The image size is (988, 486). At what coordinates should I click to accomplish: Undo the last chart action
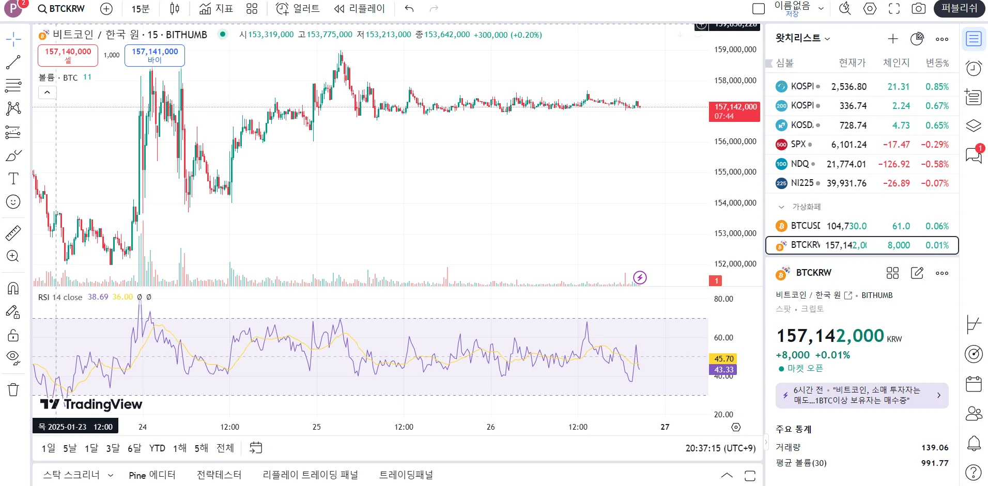pos(409,9)
